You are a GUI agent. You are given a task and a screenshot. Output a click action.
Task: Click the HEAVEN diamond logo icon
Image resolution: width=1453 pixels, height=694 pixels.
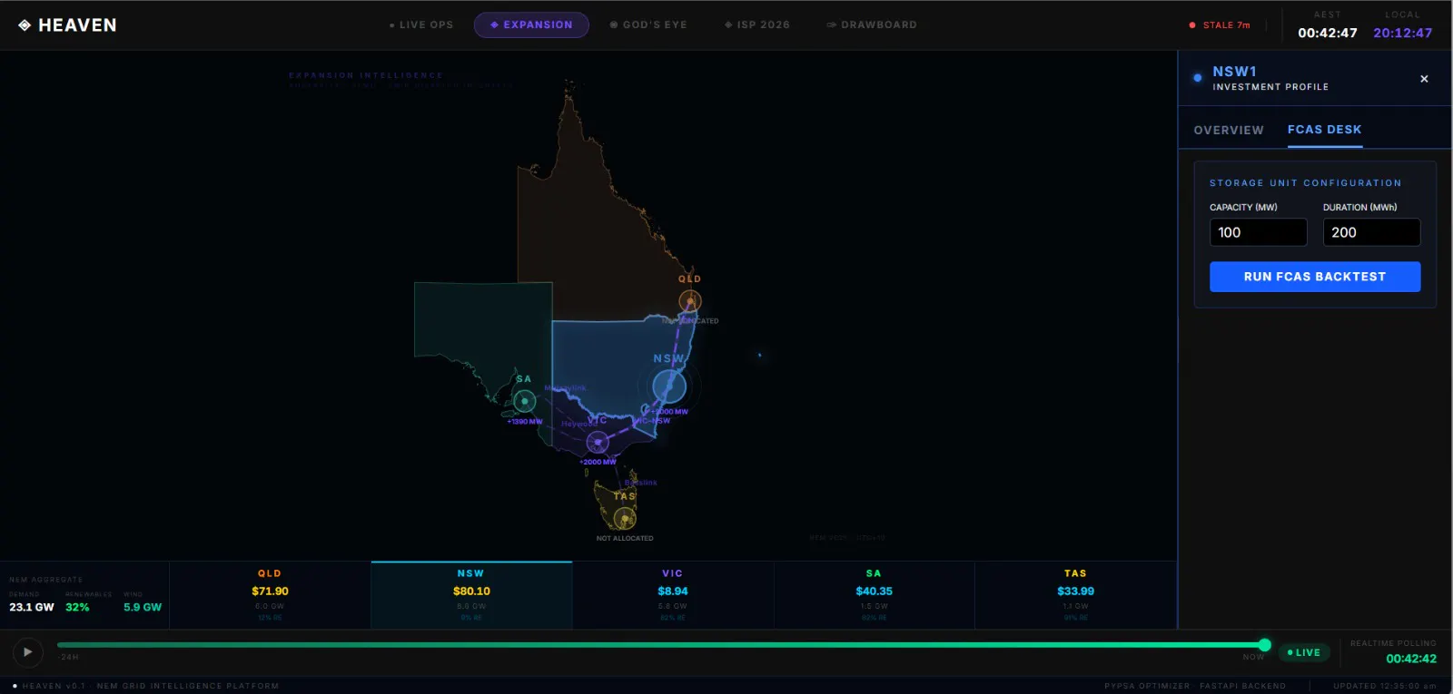pos(25,25)
